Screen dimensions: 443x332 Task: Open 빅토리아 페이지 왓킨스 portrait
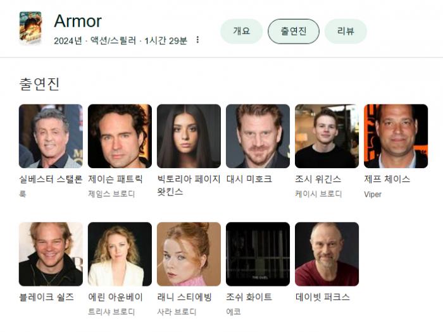click(x=189, y=136)
